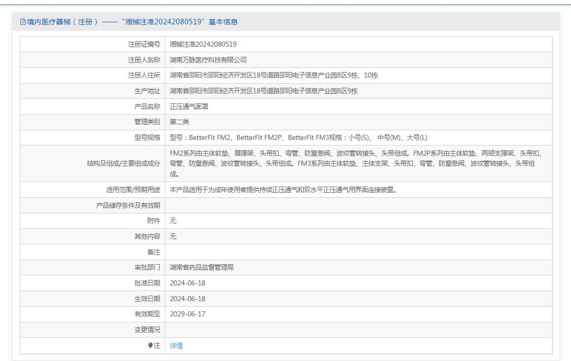The width and height of the screenshot is (571, 361).
Task: Select the BetterFit model specification text
Action: pyautogui.click(x=298, y=137)
